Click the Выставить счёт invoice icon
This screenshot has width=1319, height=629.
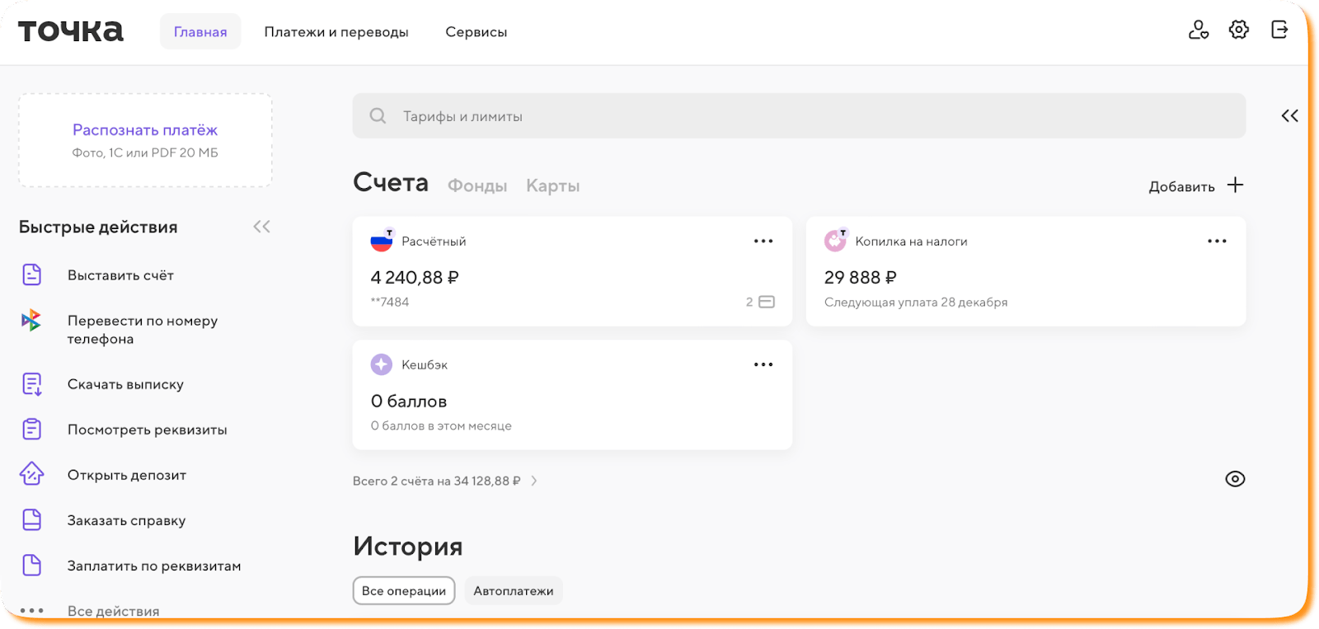[31, 275]
